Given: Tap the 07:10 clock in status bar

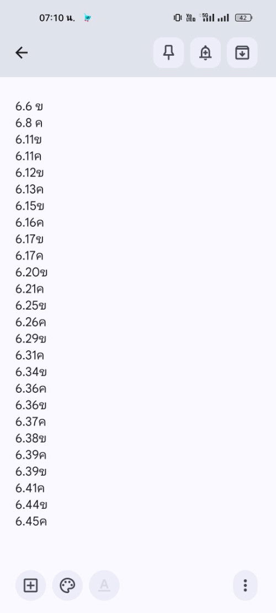Looking at the screenshot, I should pyautogui.click(x=57, y=18).
